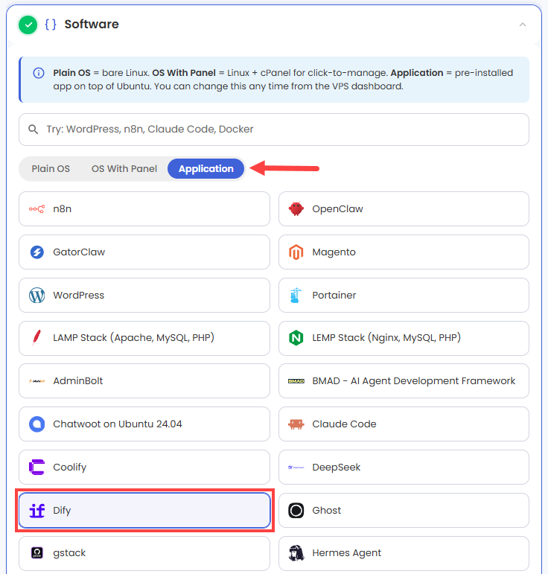Click the GatorClaw lightning bolt icon
Screen dimensions: 548x574
pyautogui.click(x=36, y=252)
